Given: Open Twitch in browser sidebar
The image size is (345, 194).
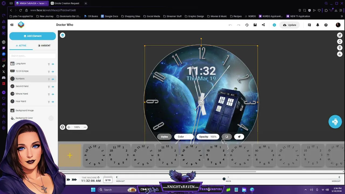Looking at the screenshot, I should (4, 48).
